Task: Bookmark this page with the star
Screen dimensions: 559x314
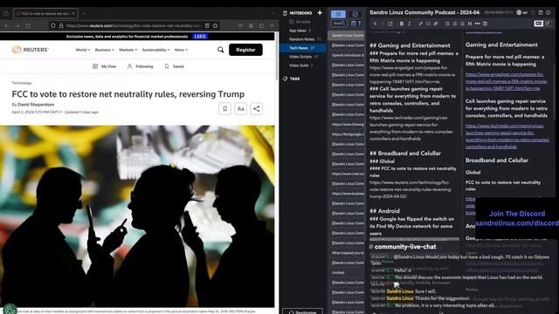Action: 216,25
